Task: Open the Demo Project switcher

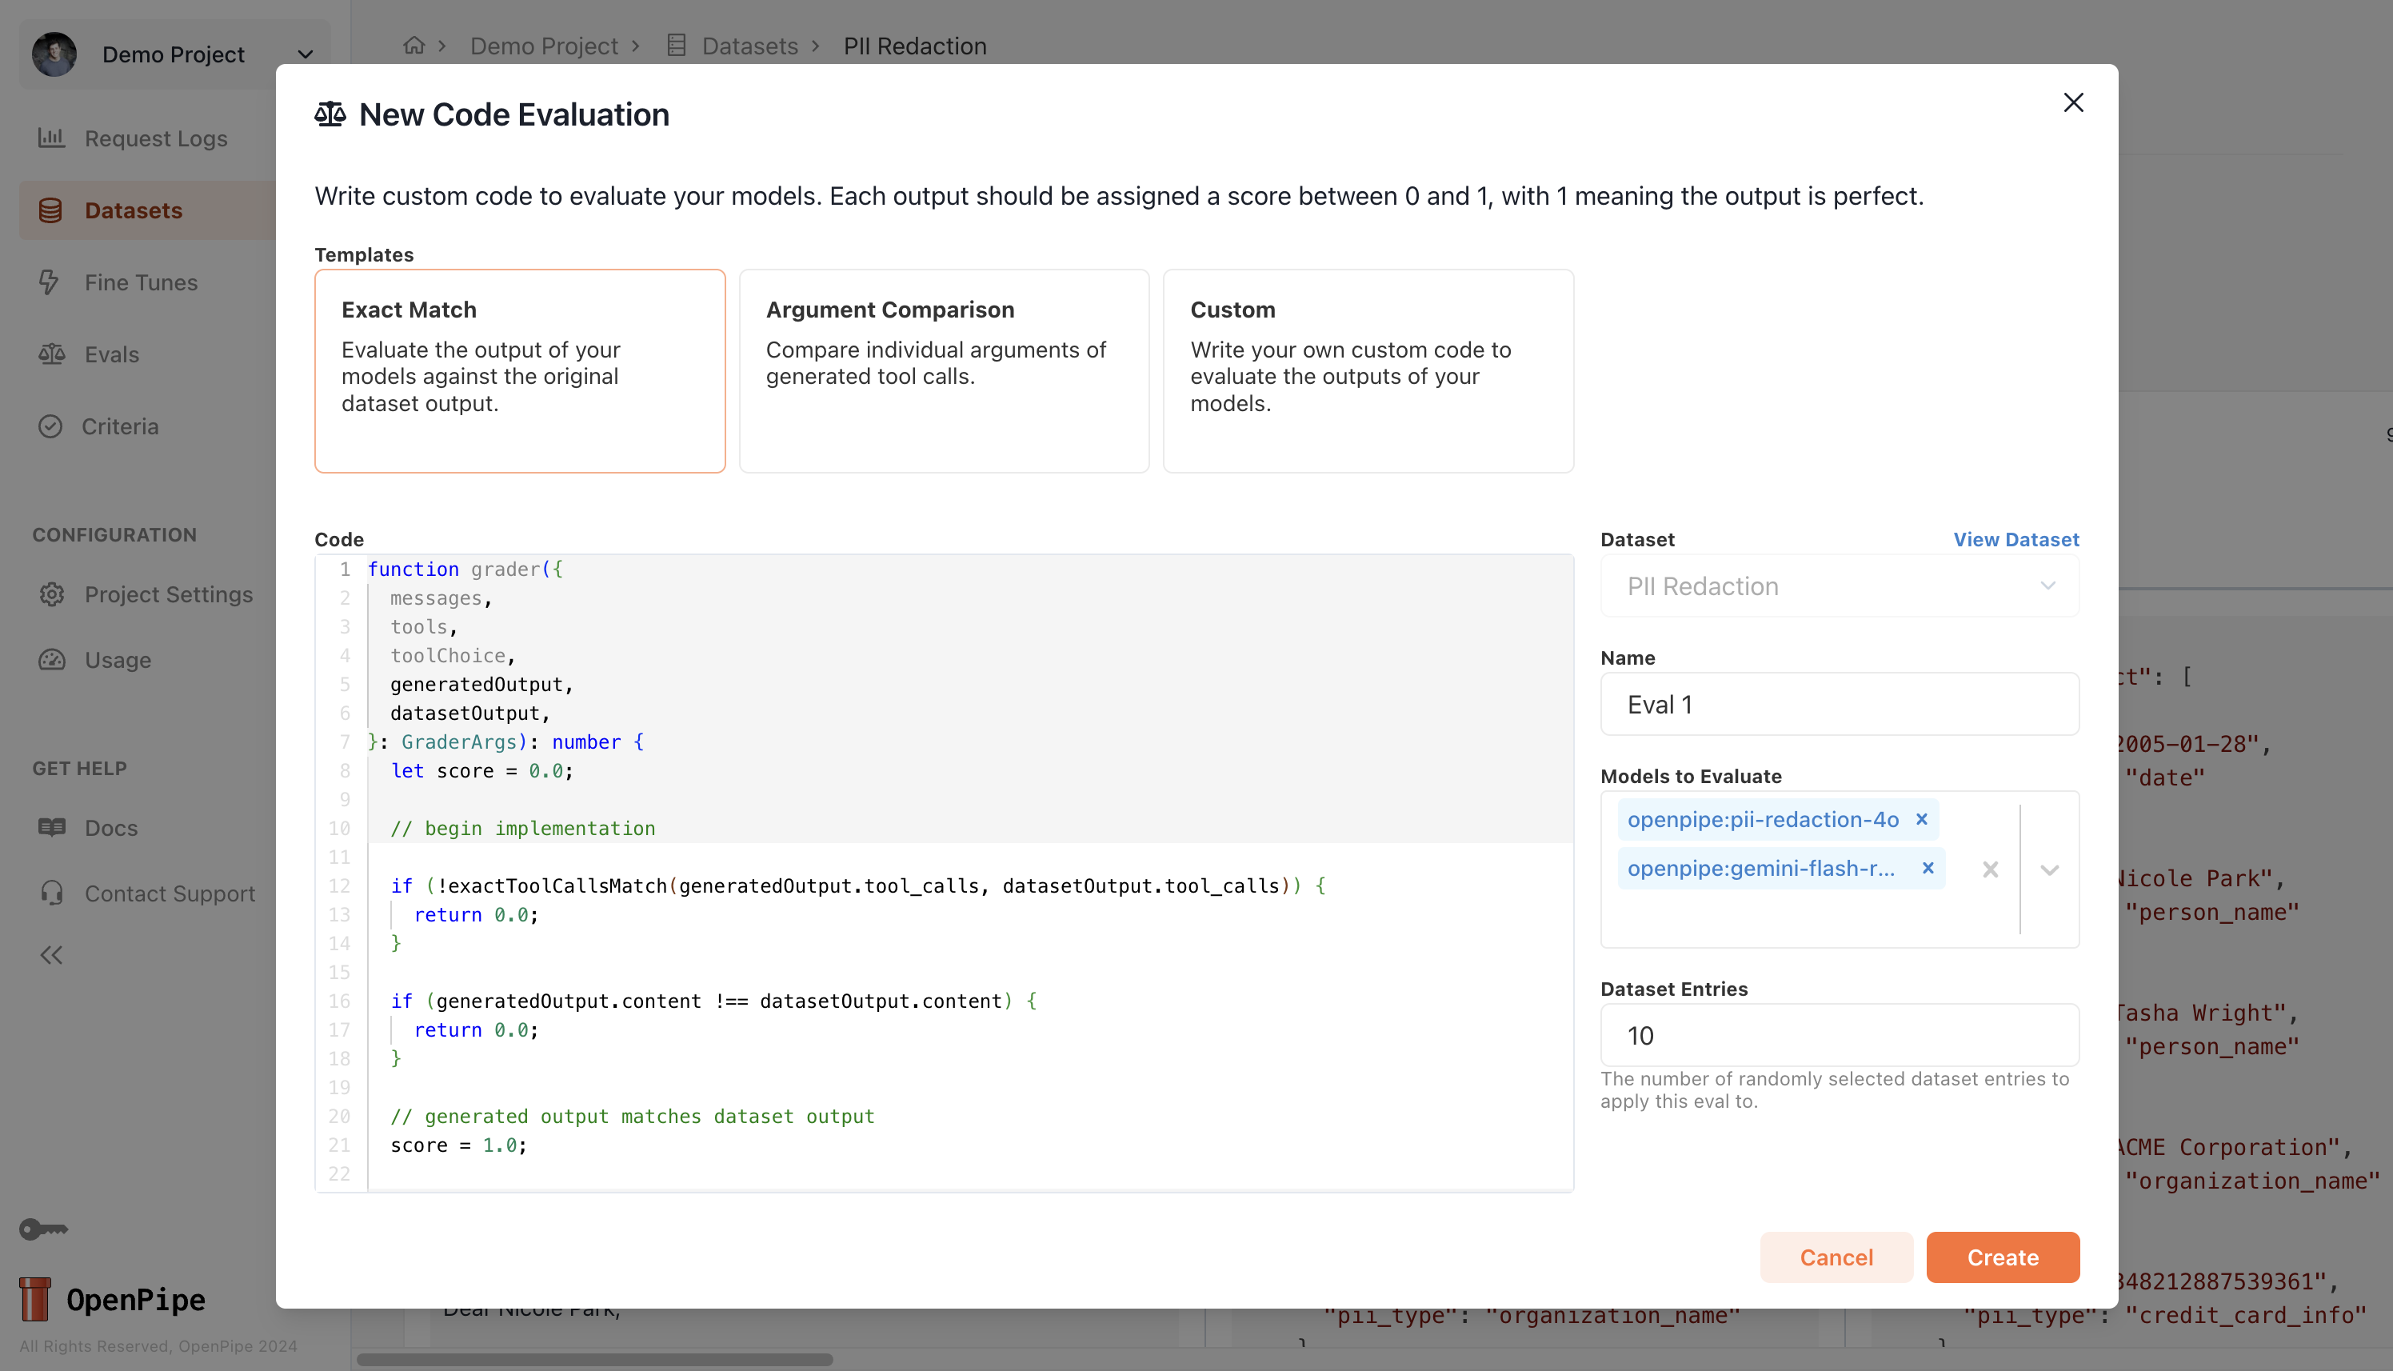Action: coord(174,54)
